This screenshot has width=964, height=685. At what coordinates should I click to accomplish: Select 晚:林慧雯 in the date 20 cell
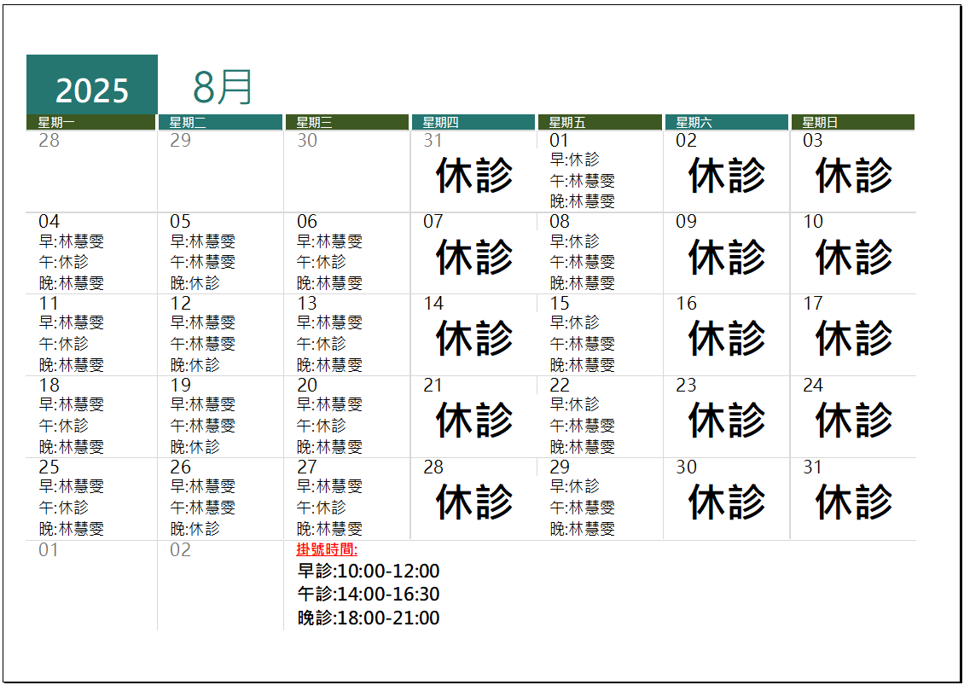pos(329,446)
